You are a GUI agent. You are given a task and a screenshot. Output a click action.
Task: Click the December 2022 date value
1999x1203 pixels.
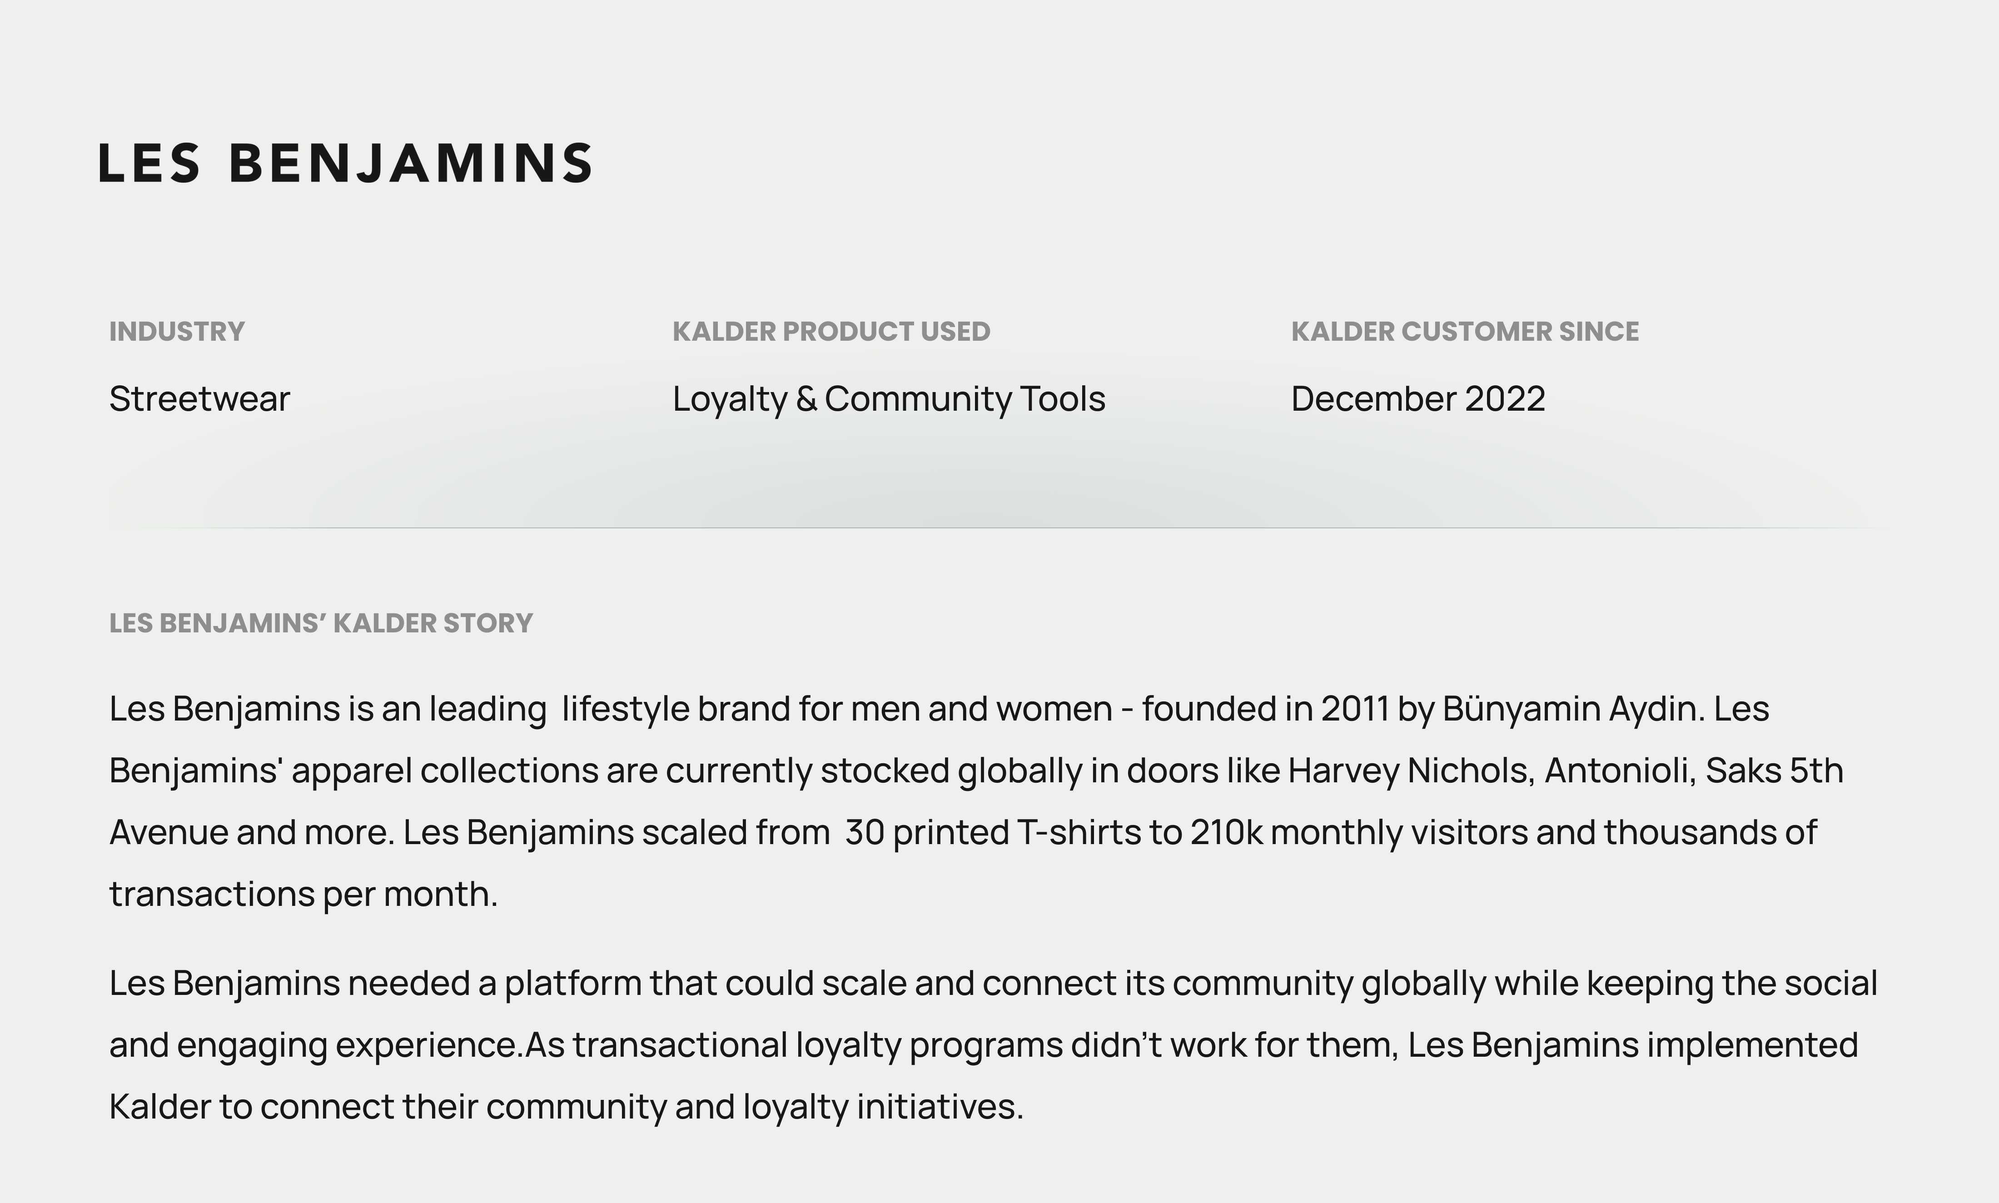1418,399
